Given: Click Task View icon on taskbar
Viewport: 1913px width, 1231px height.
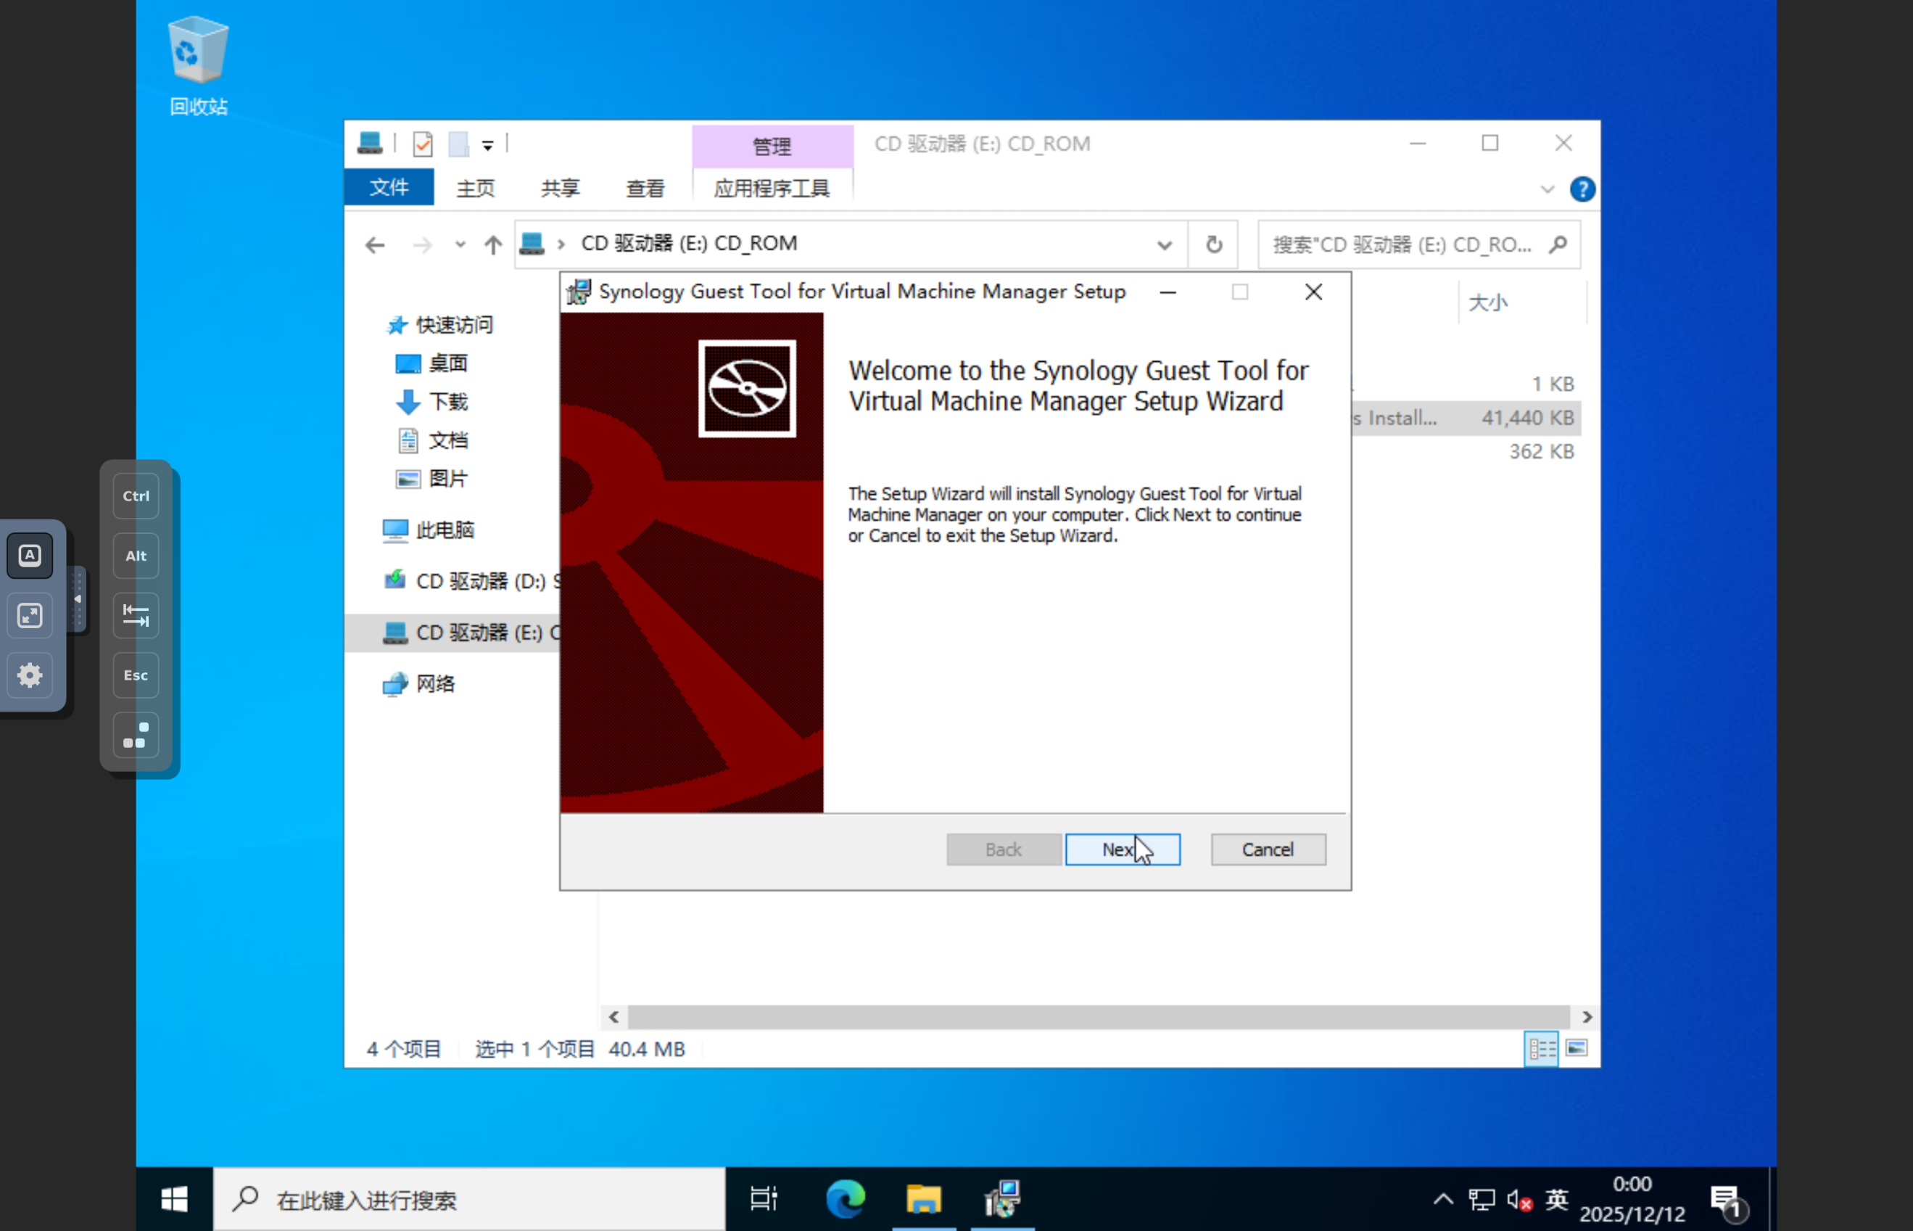Looking at the screenshot, I should coord(763,1199).
